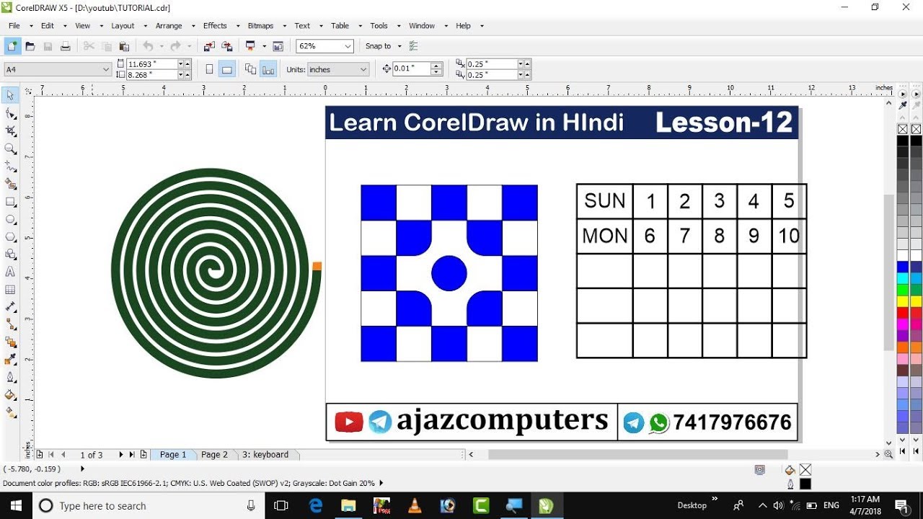
Task: Go to next page arrow in navigator
Action: 121,455
